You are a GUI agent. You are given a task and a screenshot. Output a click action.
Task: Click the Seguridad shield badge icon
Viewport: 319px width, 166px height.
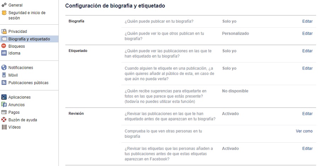coord(4,13)
